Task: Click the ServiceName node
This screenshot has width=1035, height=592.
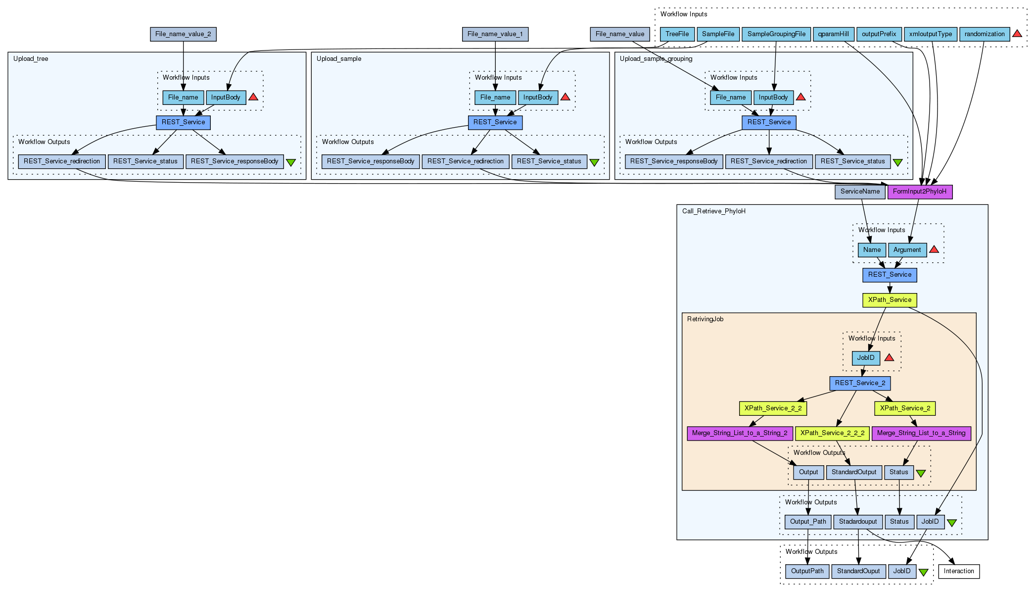Action: (860, 192)
